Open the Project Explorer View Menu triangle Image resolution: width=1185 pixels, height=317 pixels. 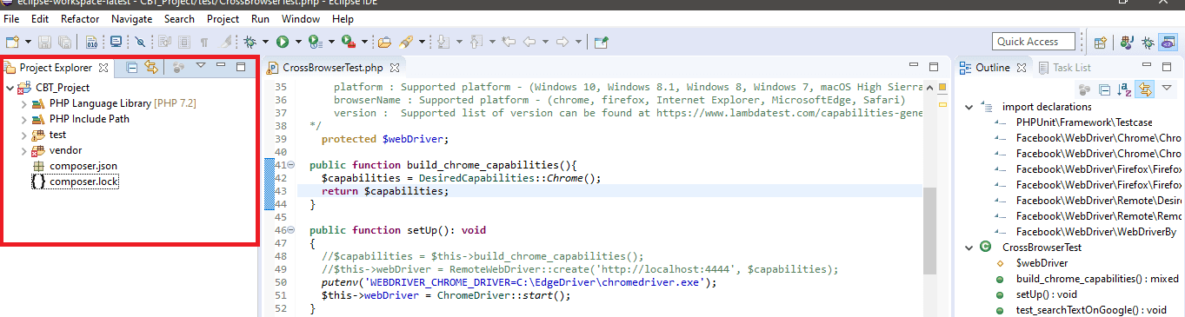click(x=200, y=65)
